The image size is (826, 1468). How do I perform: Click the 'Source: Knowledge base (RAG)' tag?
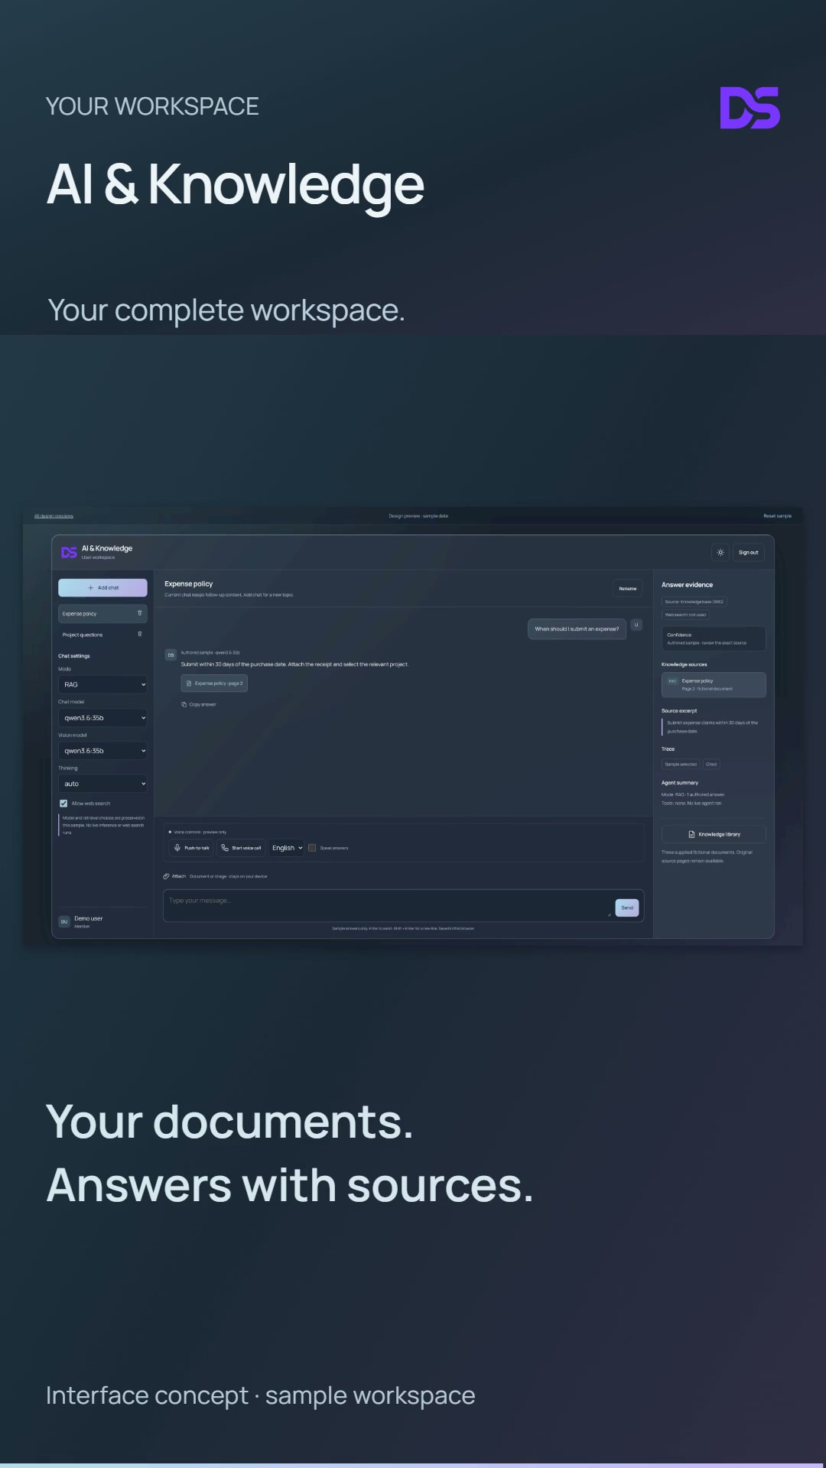694,602
